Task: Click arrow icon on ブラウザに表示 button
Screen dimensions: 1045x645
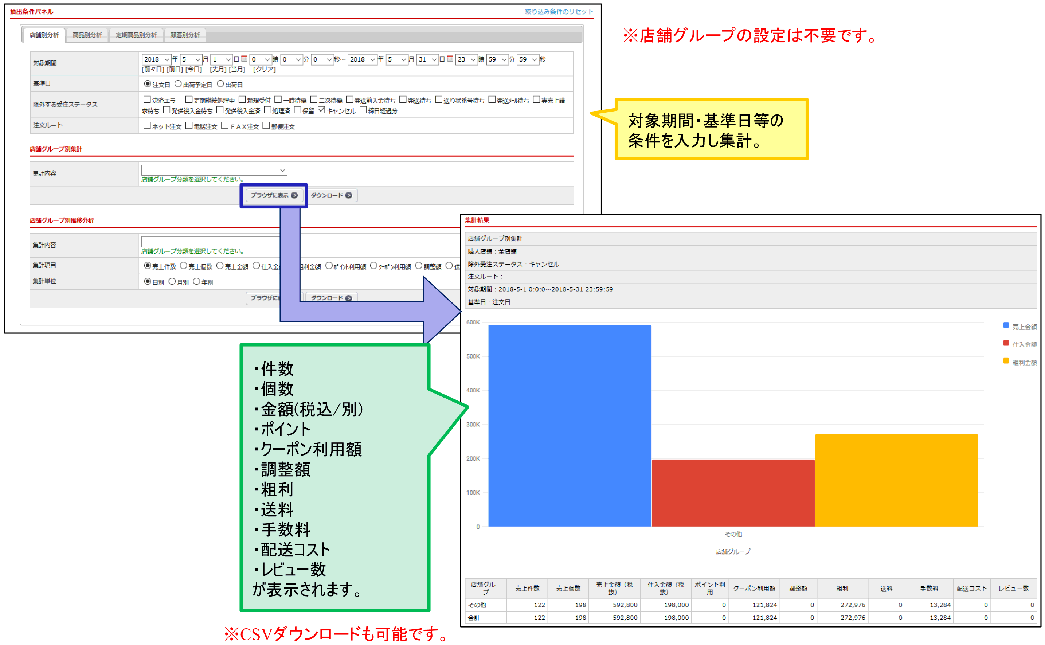Action: pyautogui.click(x=294, y=195)
